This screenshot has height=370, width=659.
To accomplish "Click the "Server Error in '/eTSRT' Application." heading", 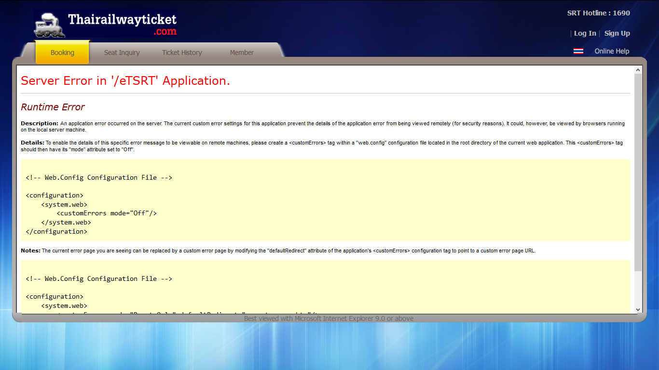I will tap(125, 80).
